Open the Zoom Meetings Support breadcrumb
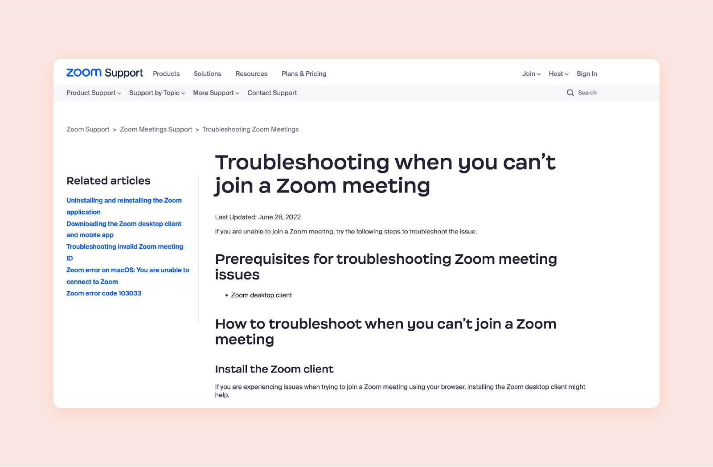The image size is (713, 467). (x=156, y=129)
